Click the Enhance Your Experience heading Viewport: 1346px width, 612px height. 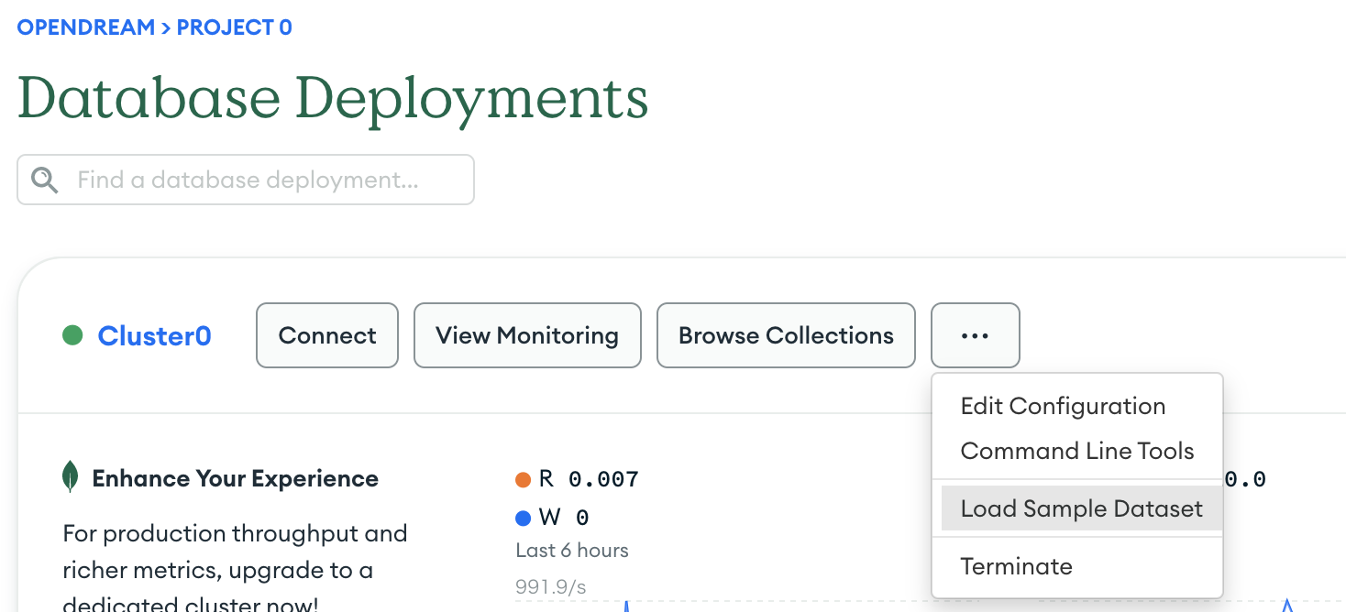point(236,478)
